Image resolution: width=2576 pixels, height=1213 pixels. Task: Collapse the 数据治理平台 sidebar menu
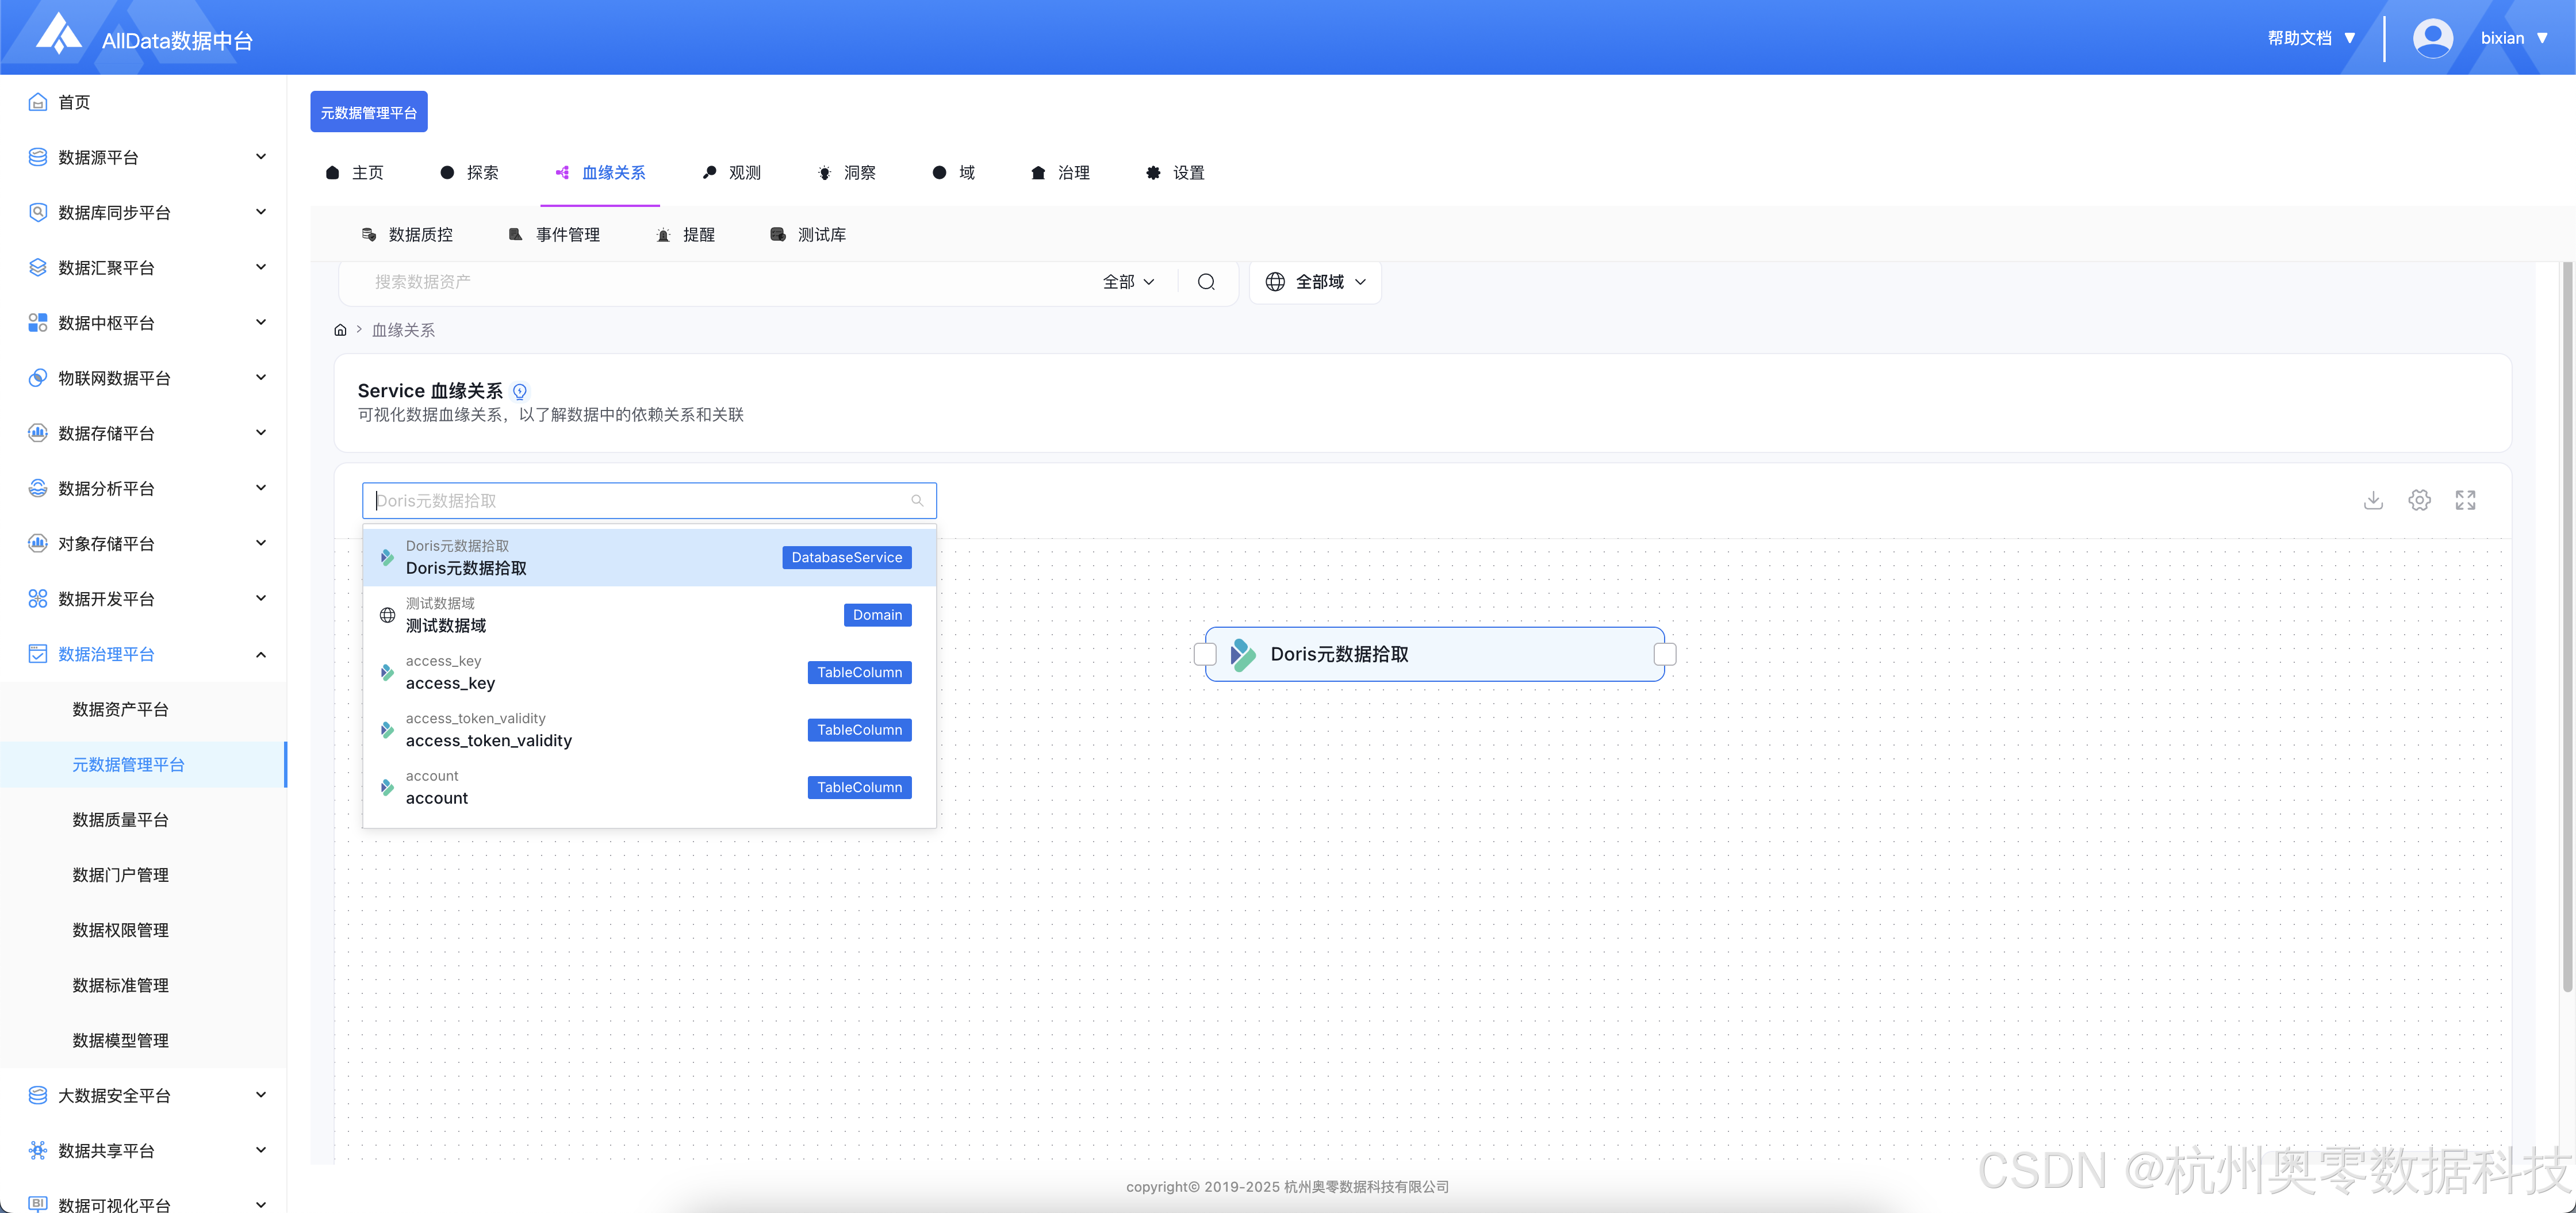(x=261, y=654)
